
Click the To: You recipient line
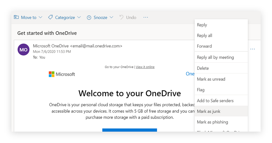point(39,57)
